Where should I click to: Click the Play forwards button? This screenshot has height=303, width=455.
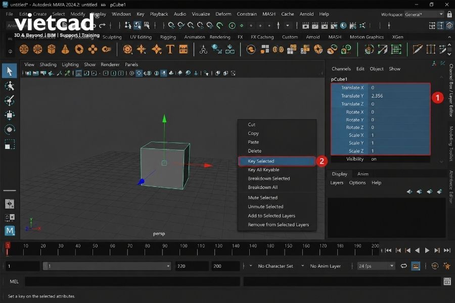(427, 250)
